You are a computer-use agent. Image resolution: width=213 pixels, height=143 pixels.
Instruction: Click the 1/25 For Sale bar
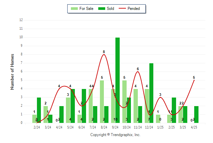coord(158,119)
